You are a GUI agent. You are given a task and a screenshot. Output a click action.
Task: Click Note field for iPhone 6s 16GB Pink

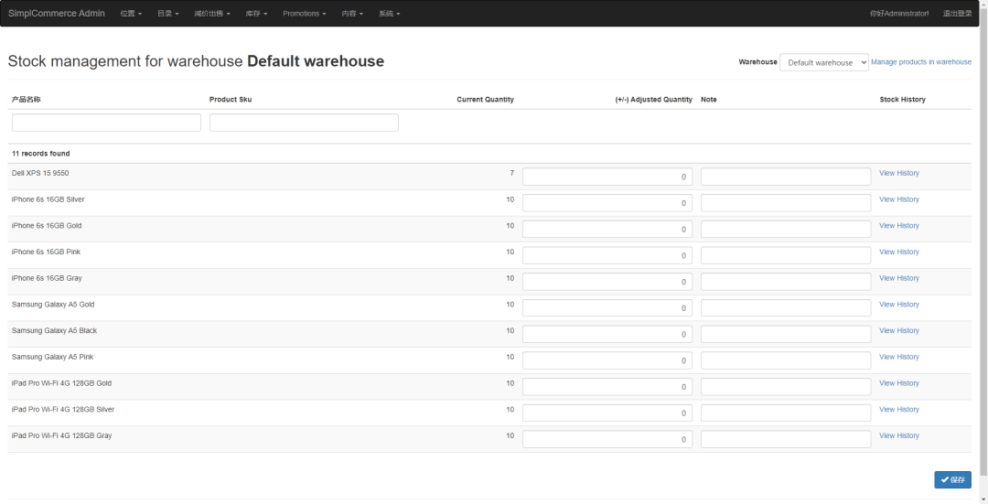click(787, 256)
